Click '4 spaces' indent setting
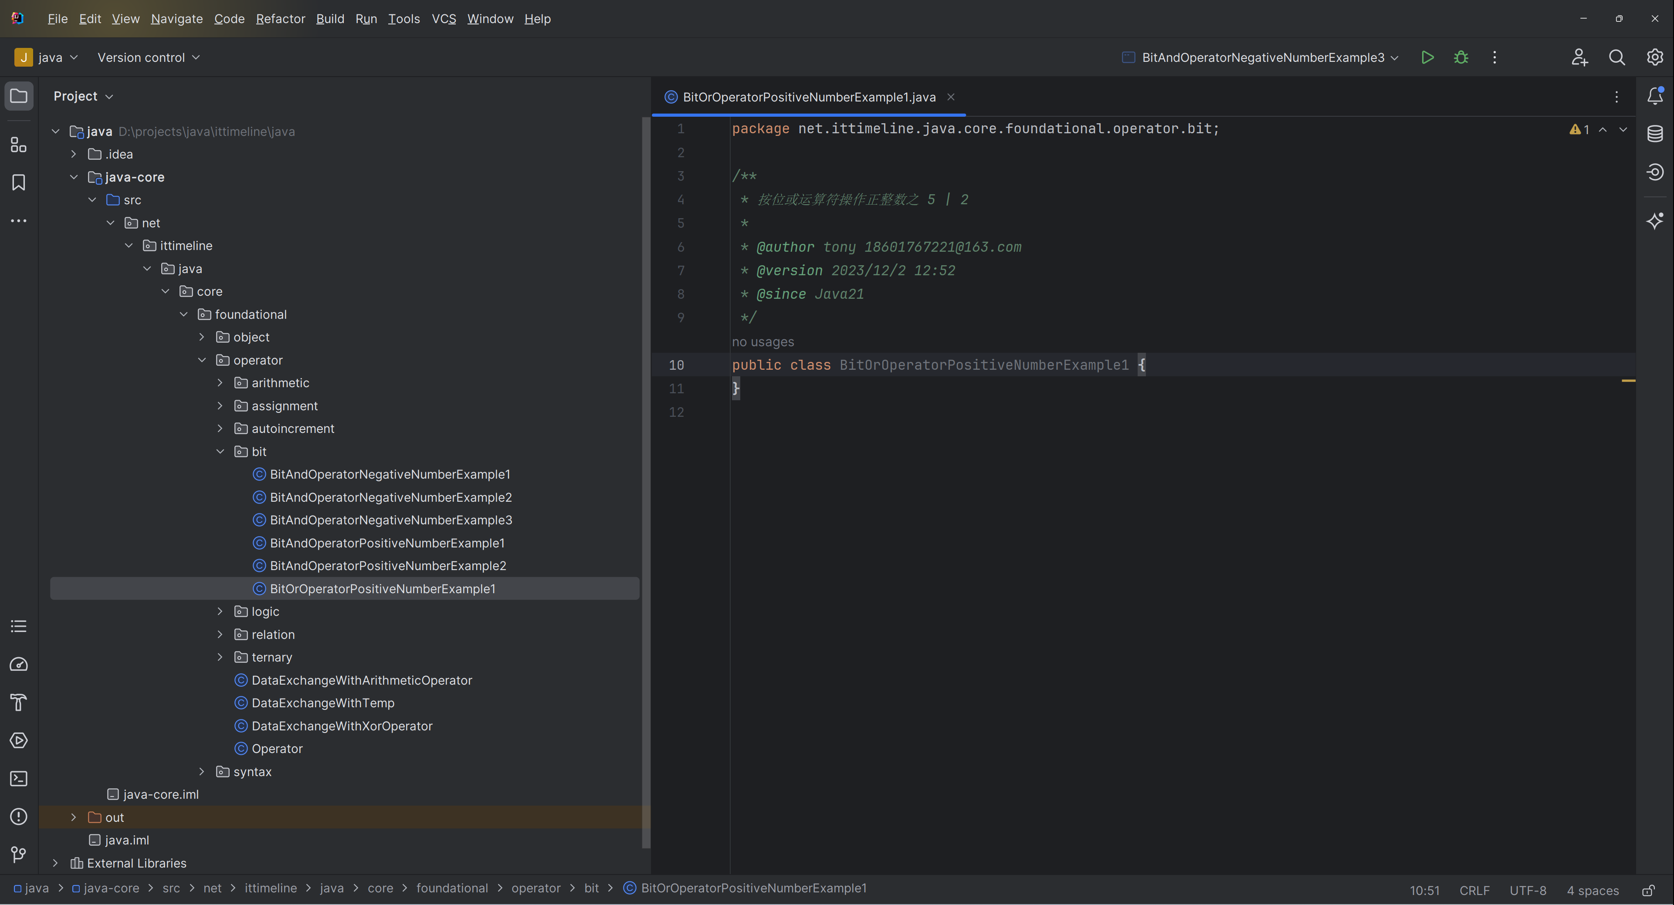1674x905 pixels. pyautogui.click(x=1593, y=890)
